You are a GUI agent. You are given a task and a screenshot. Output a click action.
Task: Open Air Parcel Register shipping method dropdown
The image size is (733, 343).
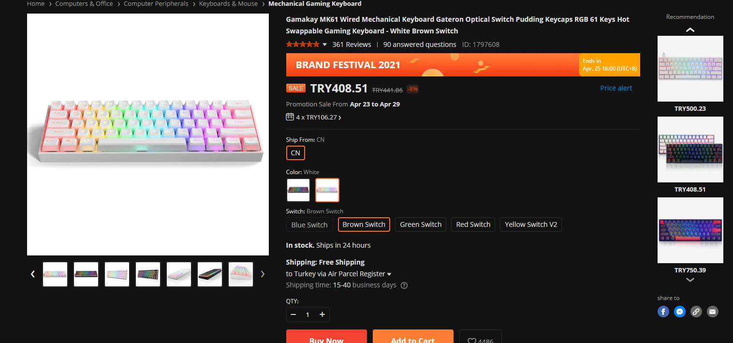coord(389,274)
